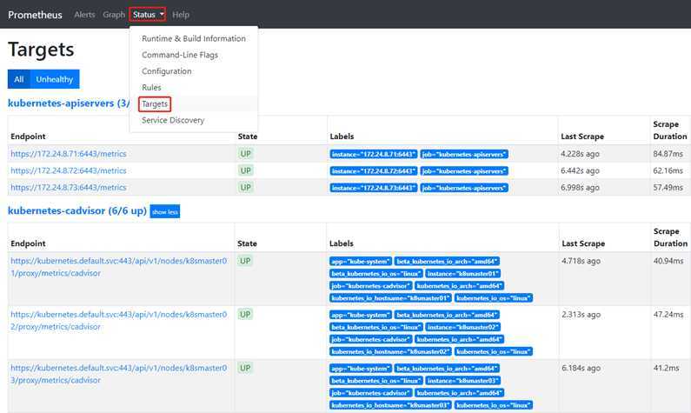Click the job="kubernetes-apiservers" label badge in first row
691x413 pixels.
pos(464,154)
